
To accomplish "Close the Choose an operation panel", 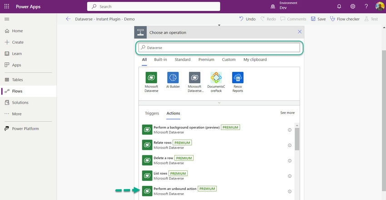I will click(x=300, y=32).
